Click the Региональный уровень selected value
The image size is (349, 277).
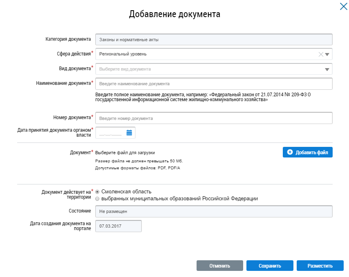coord(123,54)
